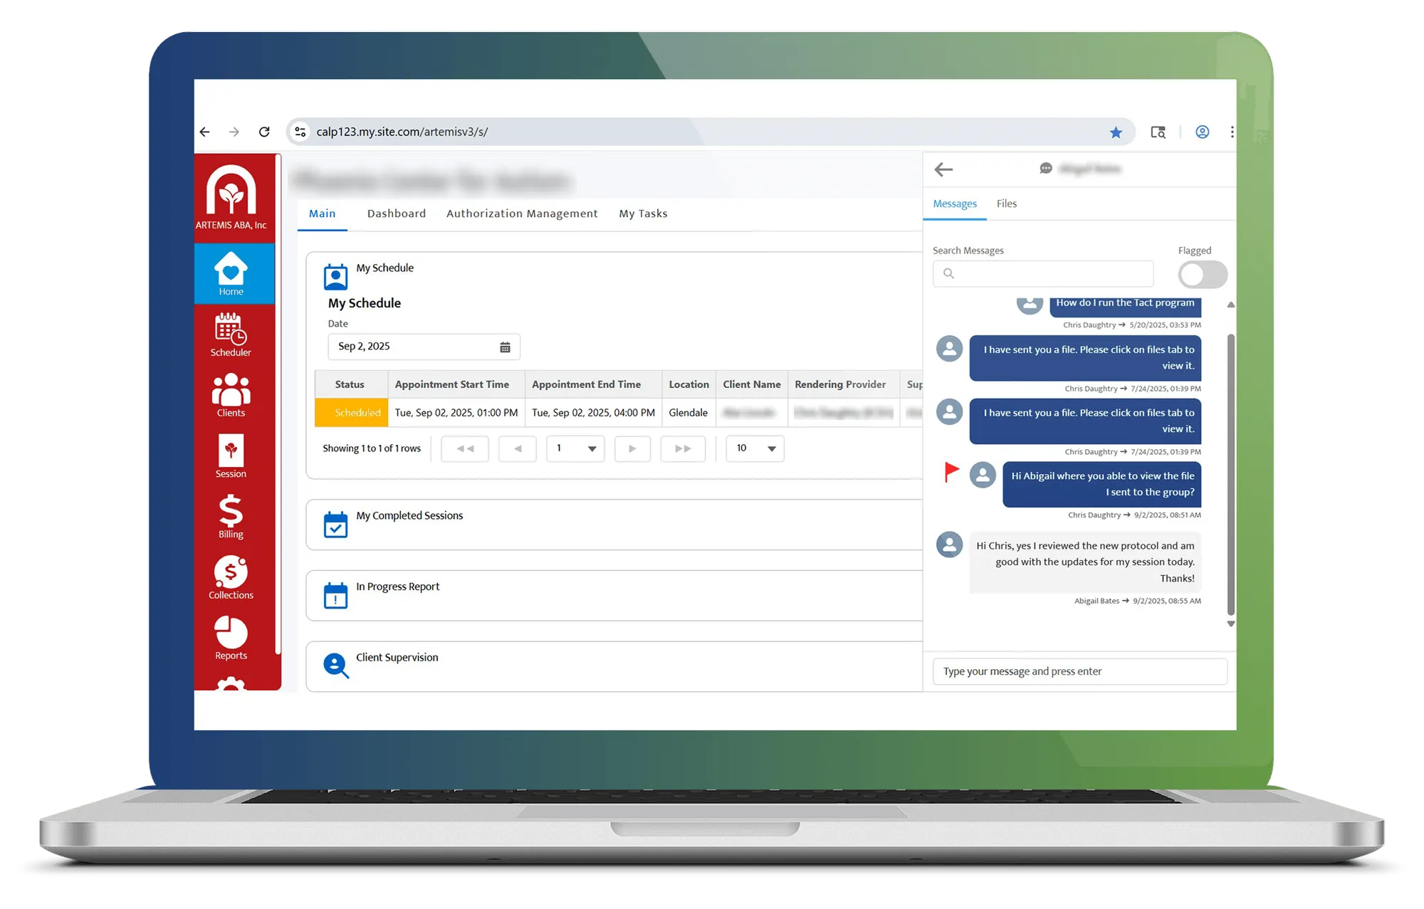Open the date picker calendar icon

(505, 347)
